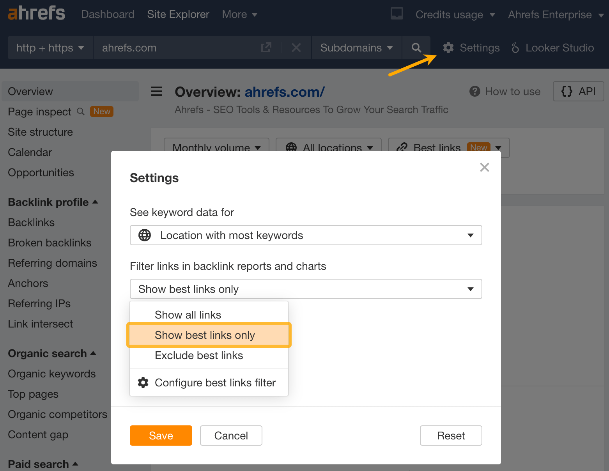Clear the target with the X icon
This screenshot has width=609, height=471.
[x=296, y=48]
